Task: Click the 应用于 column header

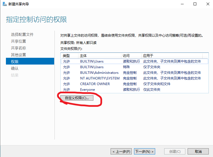Action: (175, 56)
